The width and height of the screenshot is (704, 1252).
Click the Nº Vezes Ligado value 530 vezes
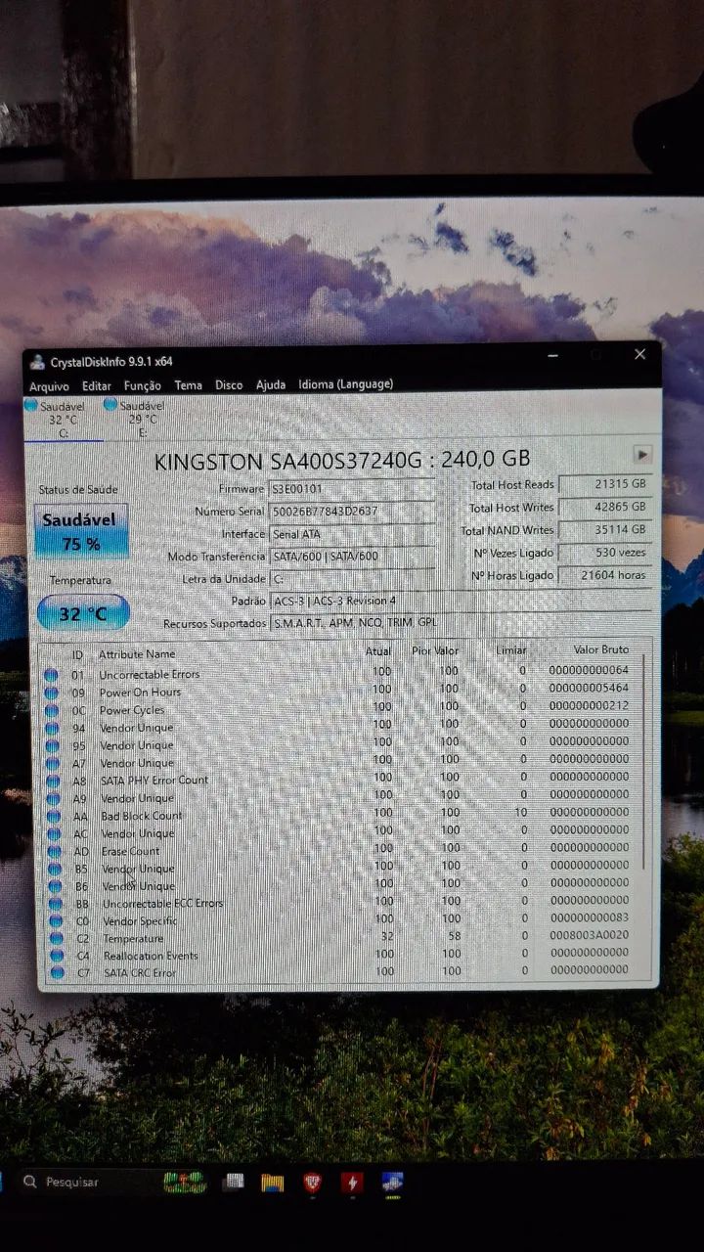point(604,552)
